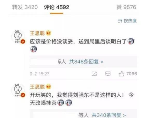Click the 9-2 15:27 timestamp
The image size is (143, 118).
[x=39, y=74]
